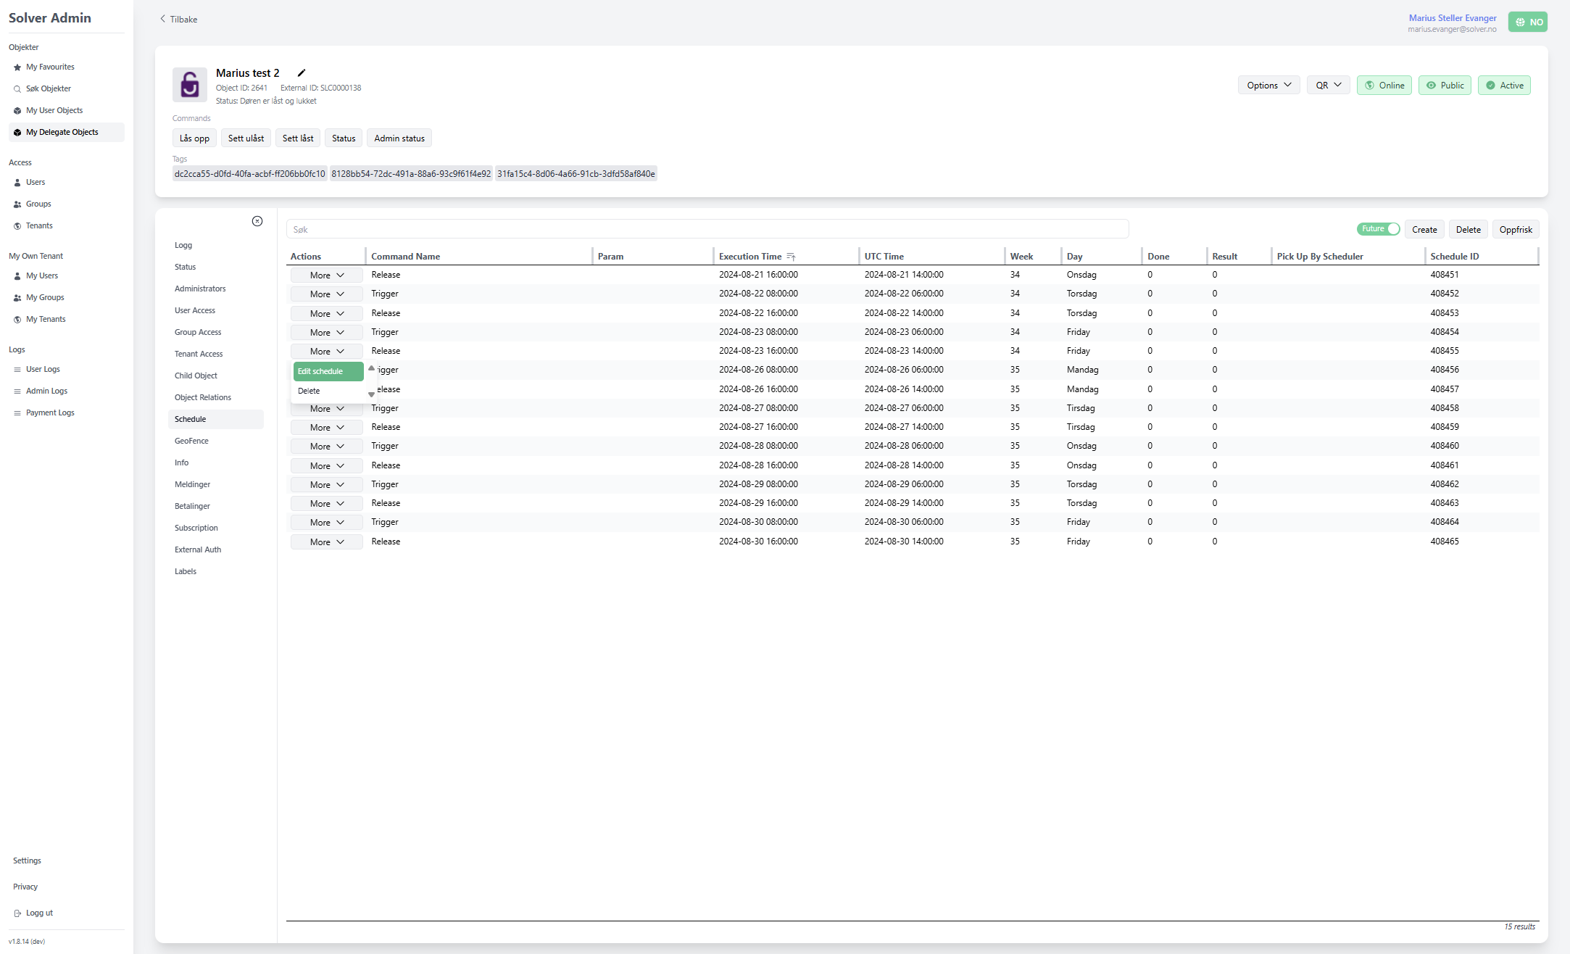Screen dimensions: 1570x954
Task: Choose Edit schedule from the popup menu
Action: click(x=328, y=371)
